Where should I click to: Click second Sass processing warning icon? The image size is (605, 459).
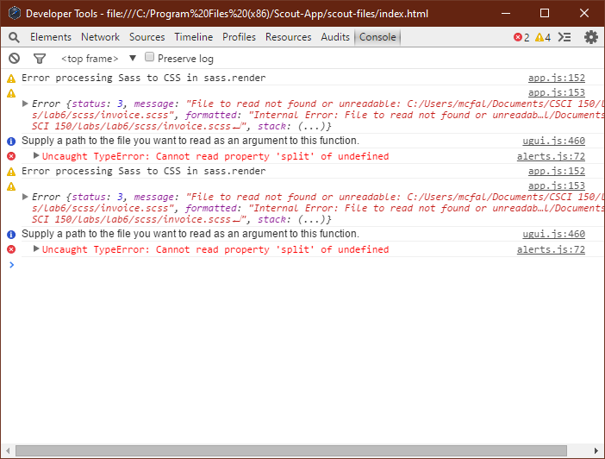point(11,172)
